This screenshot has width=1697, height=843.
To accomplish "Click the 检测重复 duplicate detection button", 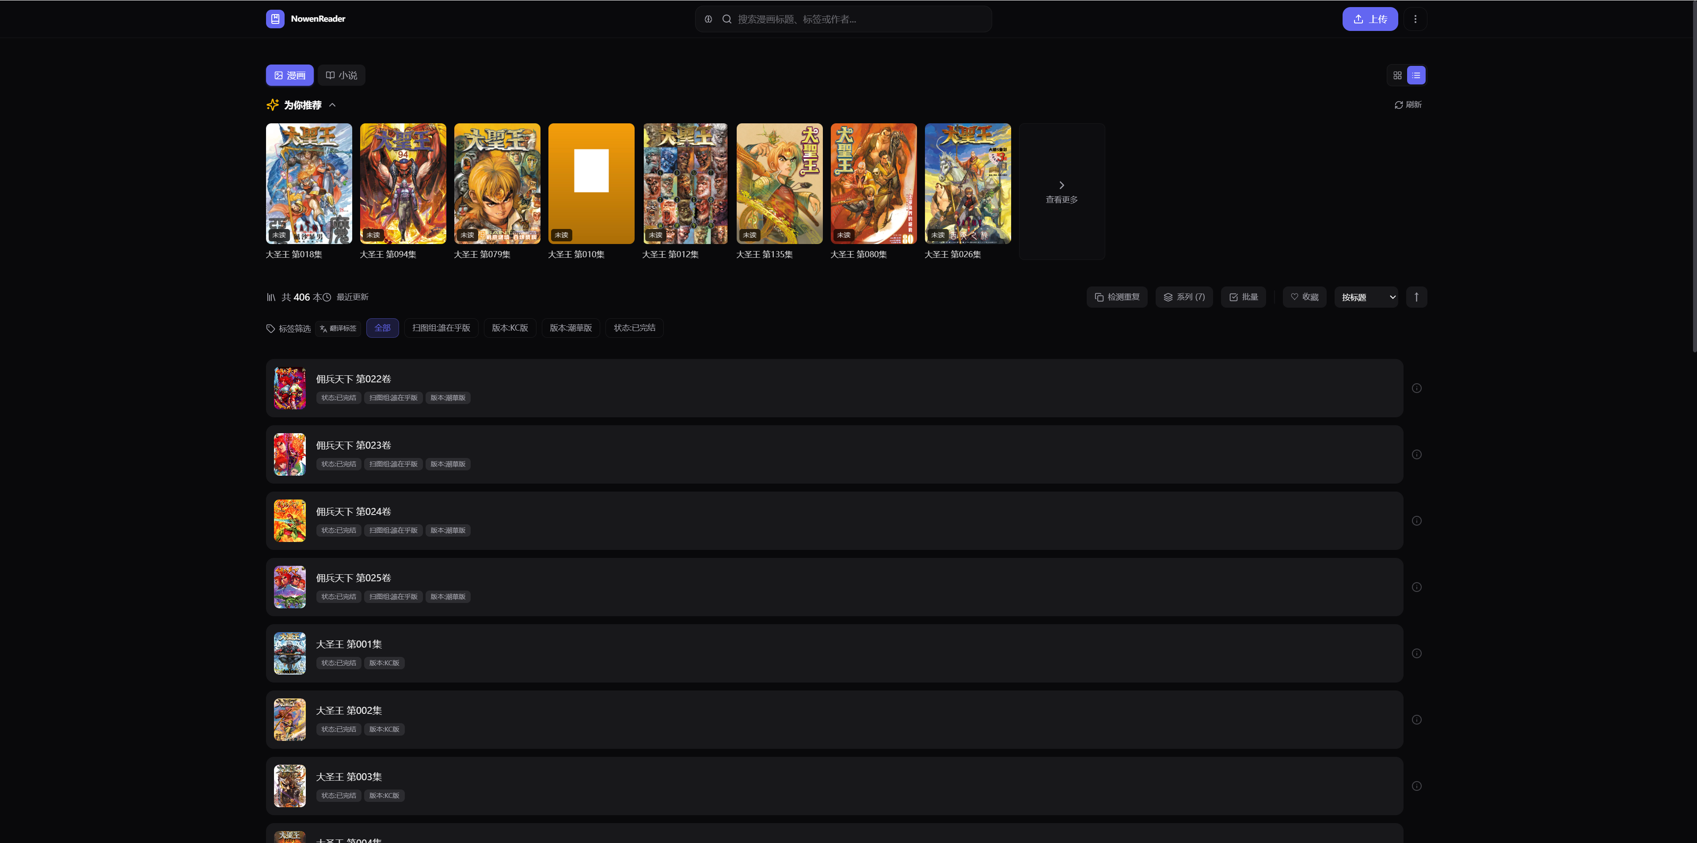I will (1117, 297).
